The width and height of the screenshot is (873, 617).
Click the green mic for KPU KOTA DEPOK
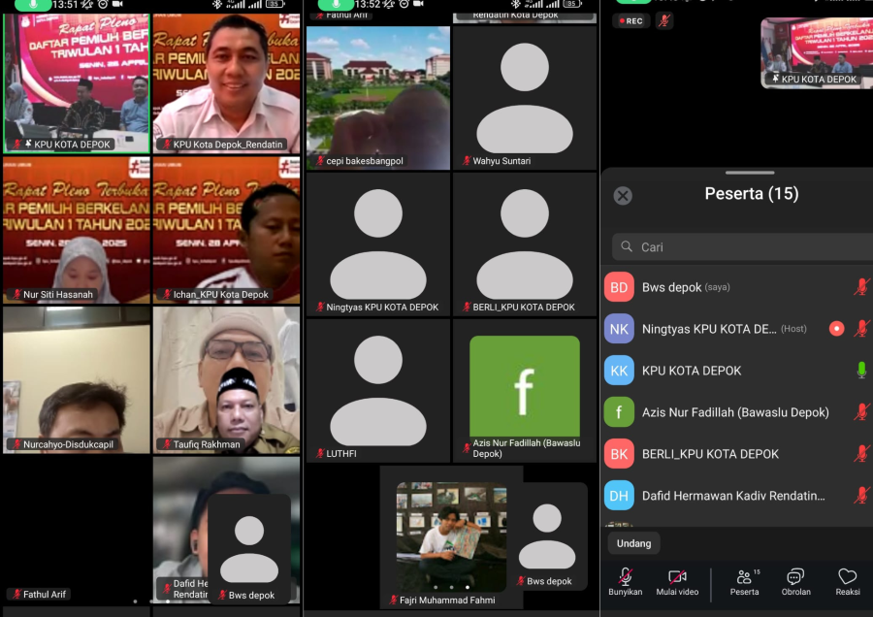pyautogui.click(x=860, y=370)
